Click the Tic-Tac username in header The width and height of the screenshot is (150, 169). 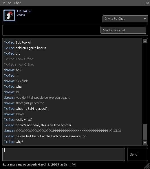(x=22, y=11)
